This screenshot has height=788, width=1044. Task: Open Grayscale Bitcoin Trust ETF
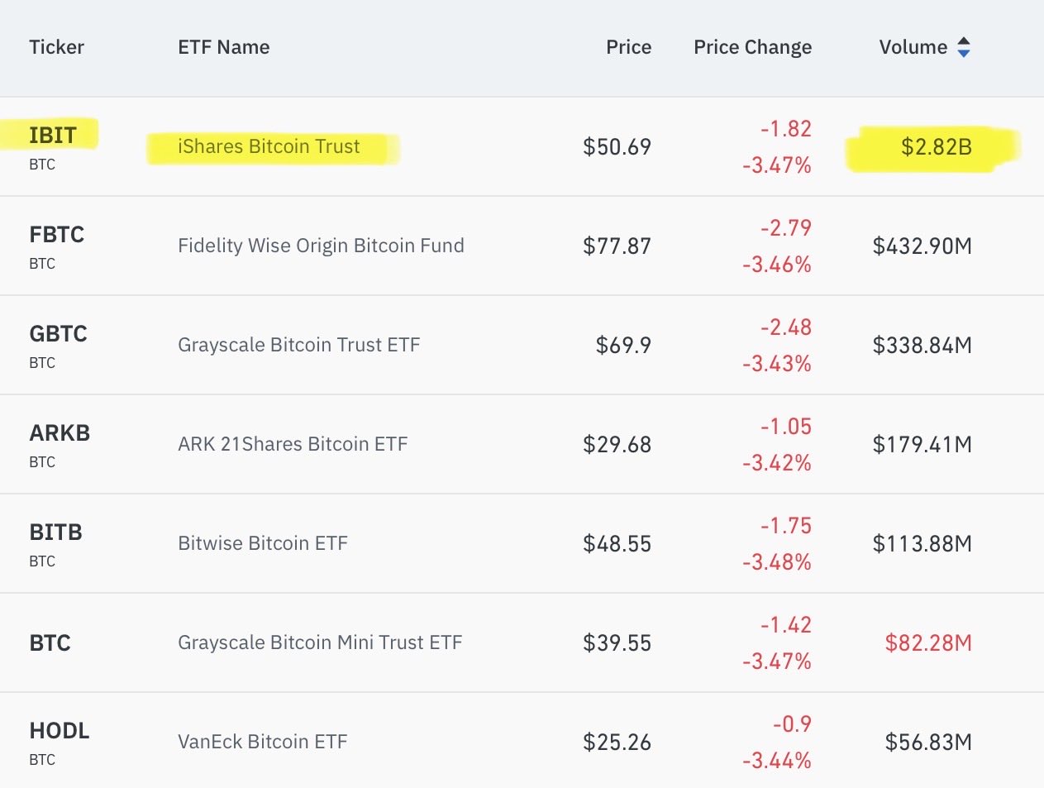[298, 345]
